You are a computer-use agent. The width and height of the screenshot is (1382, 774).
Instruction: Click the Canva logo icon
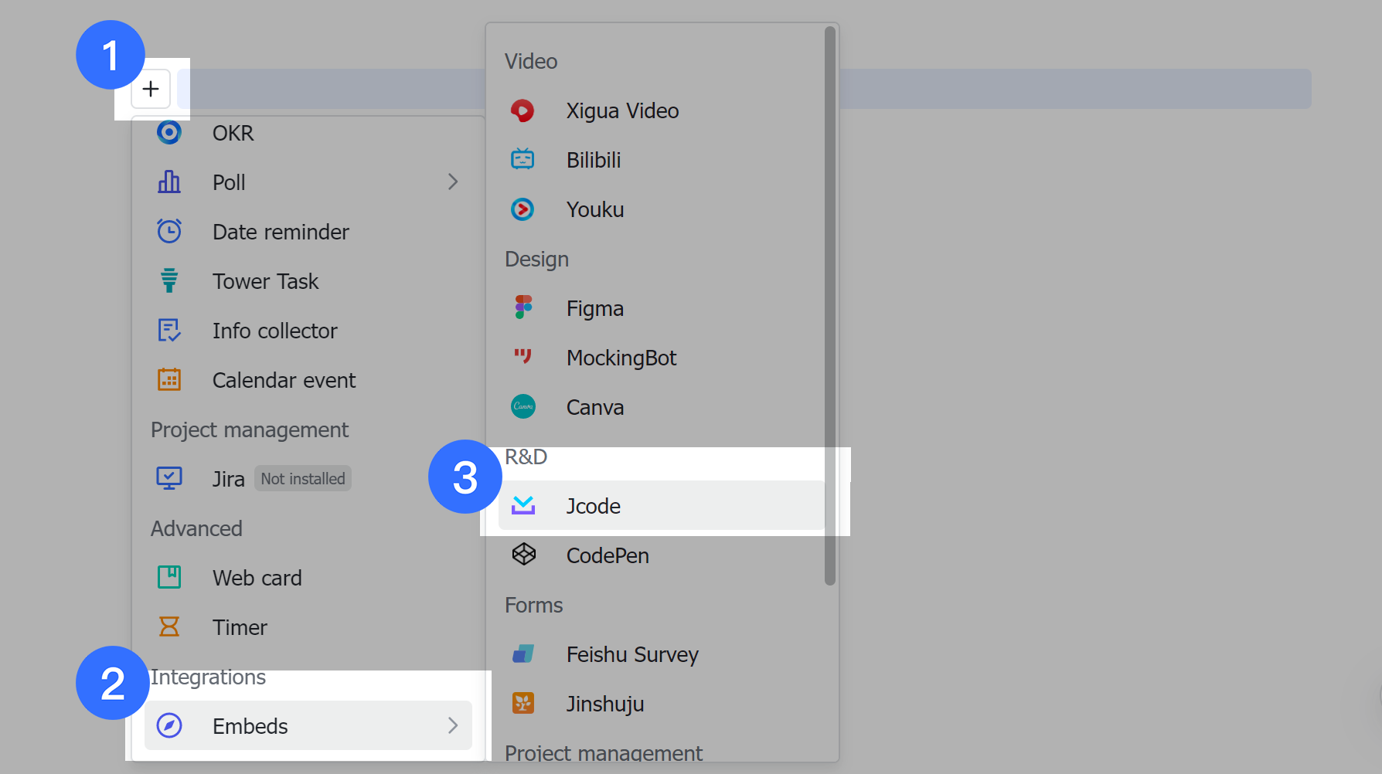pos(523,406)
